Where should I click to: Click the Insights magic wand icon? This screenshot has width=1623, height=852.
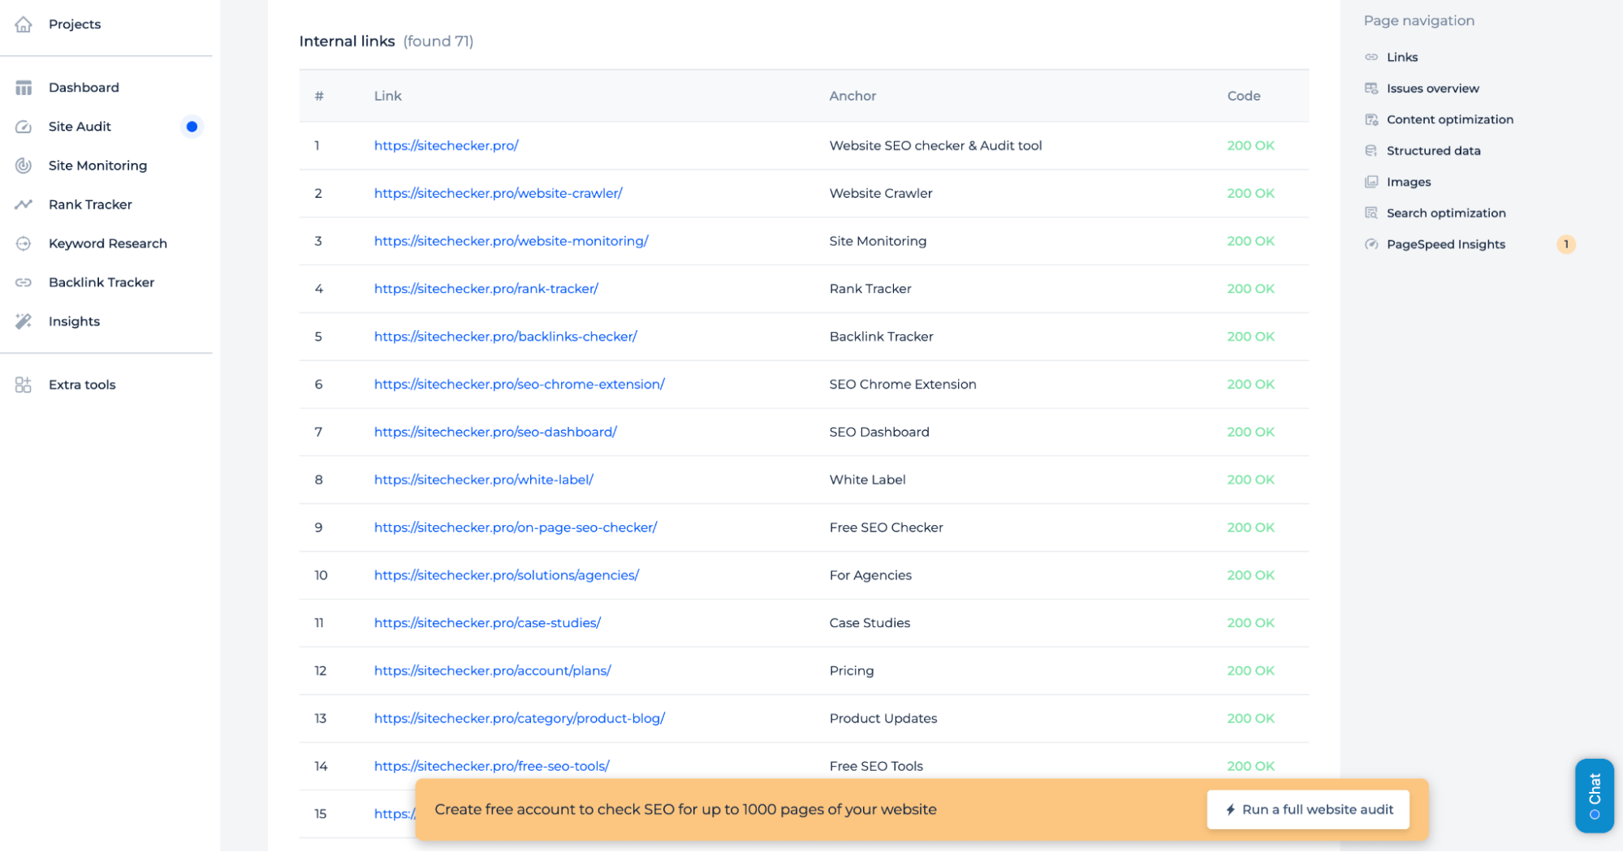click(x=24, y=321)
